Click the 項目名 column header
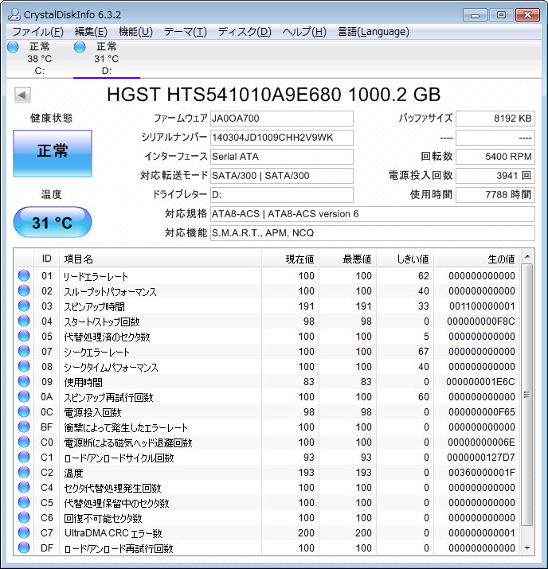Viewport: 548px width, 569px height. [x=161, y=259]
